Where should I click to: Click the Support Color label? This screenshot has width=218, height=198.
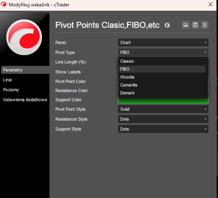[x=68, y=100]
